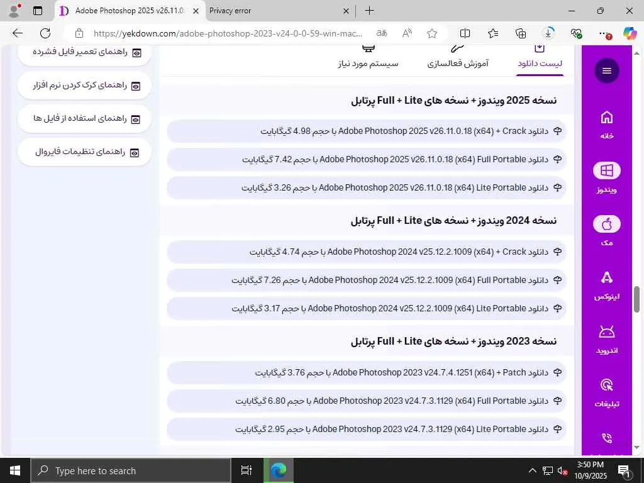
Task: Click eye icon beside راهنمای تعمیر فایل فشرده
Action: click(x=136, y=53)
